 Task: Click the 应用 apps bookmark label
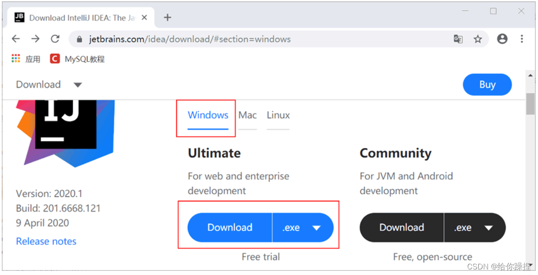(33, 59)
